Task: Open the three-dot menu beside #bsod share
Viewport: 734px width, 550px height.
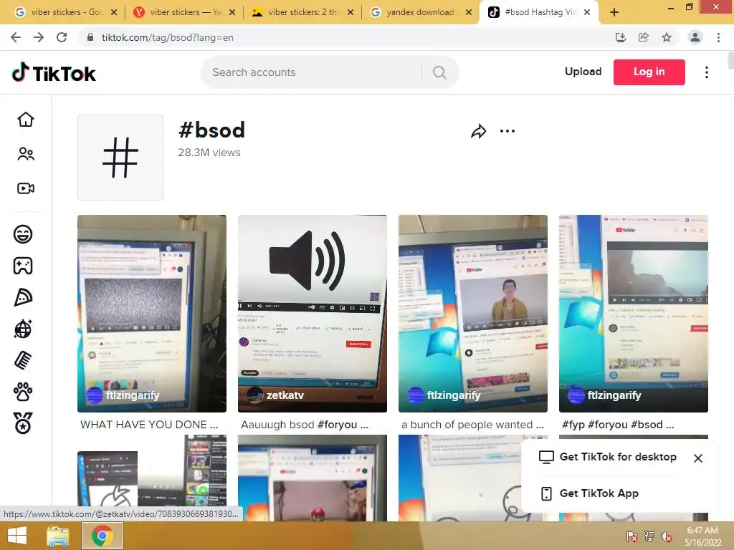Action: pos(507,132)
